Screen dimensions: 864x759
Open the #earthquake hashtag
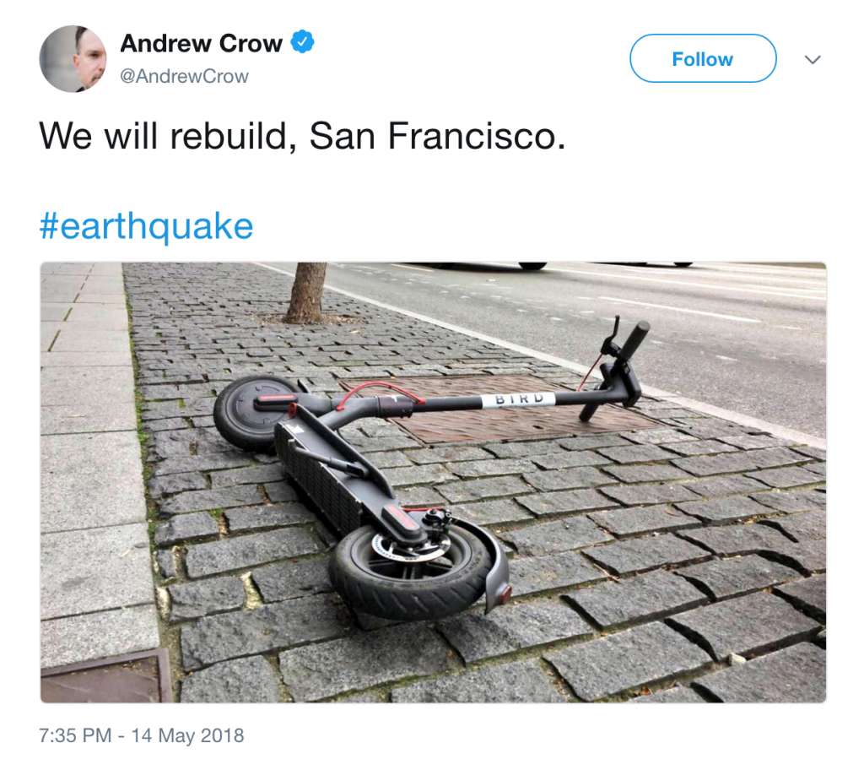(146, 226)
